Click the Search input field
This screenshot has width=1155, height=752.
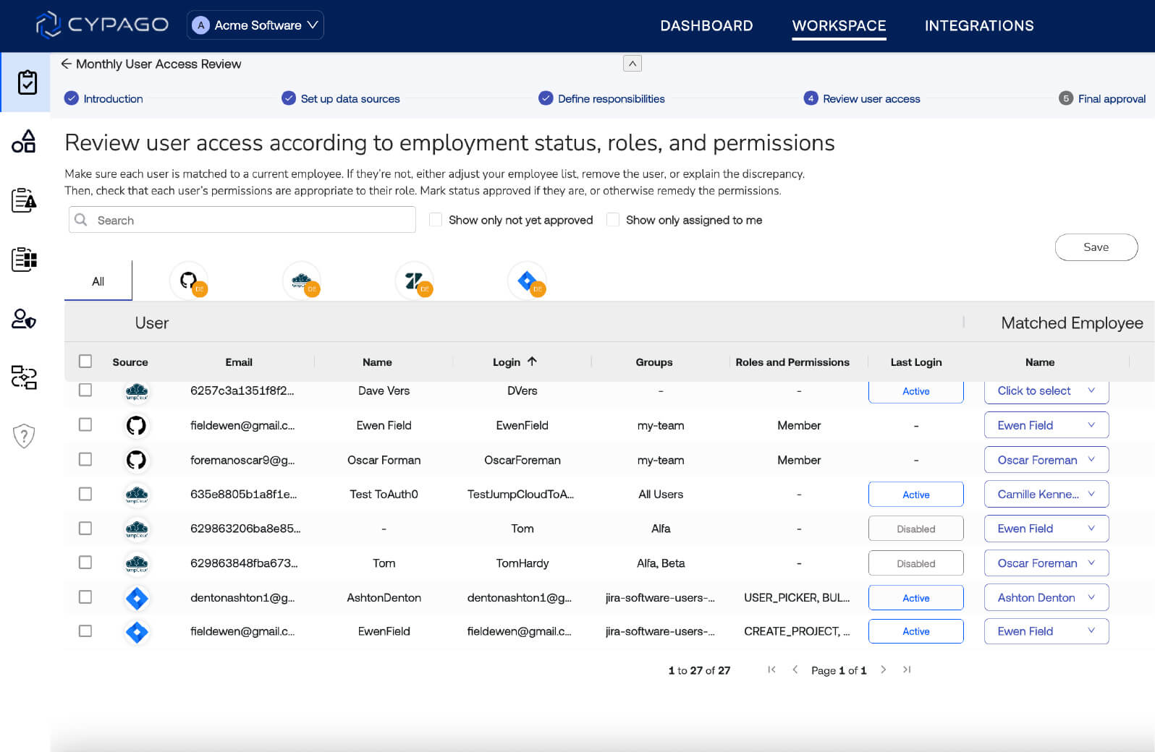[x=242, y=220]
